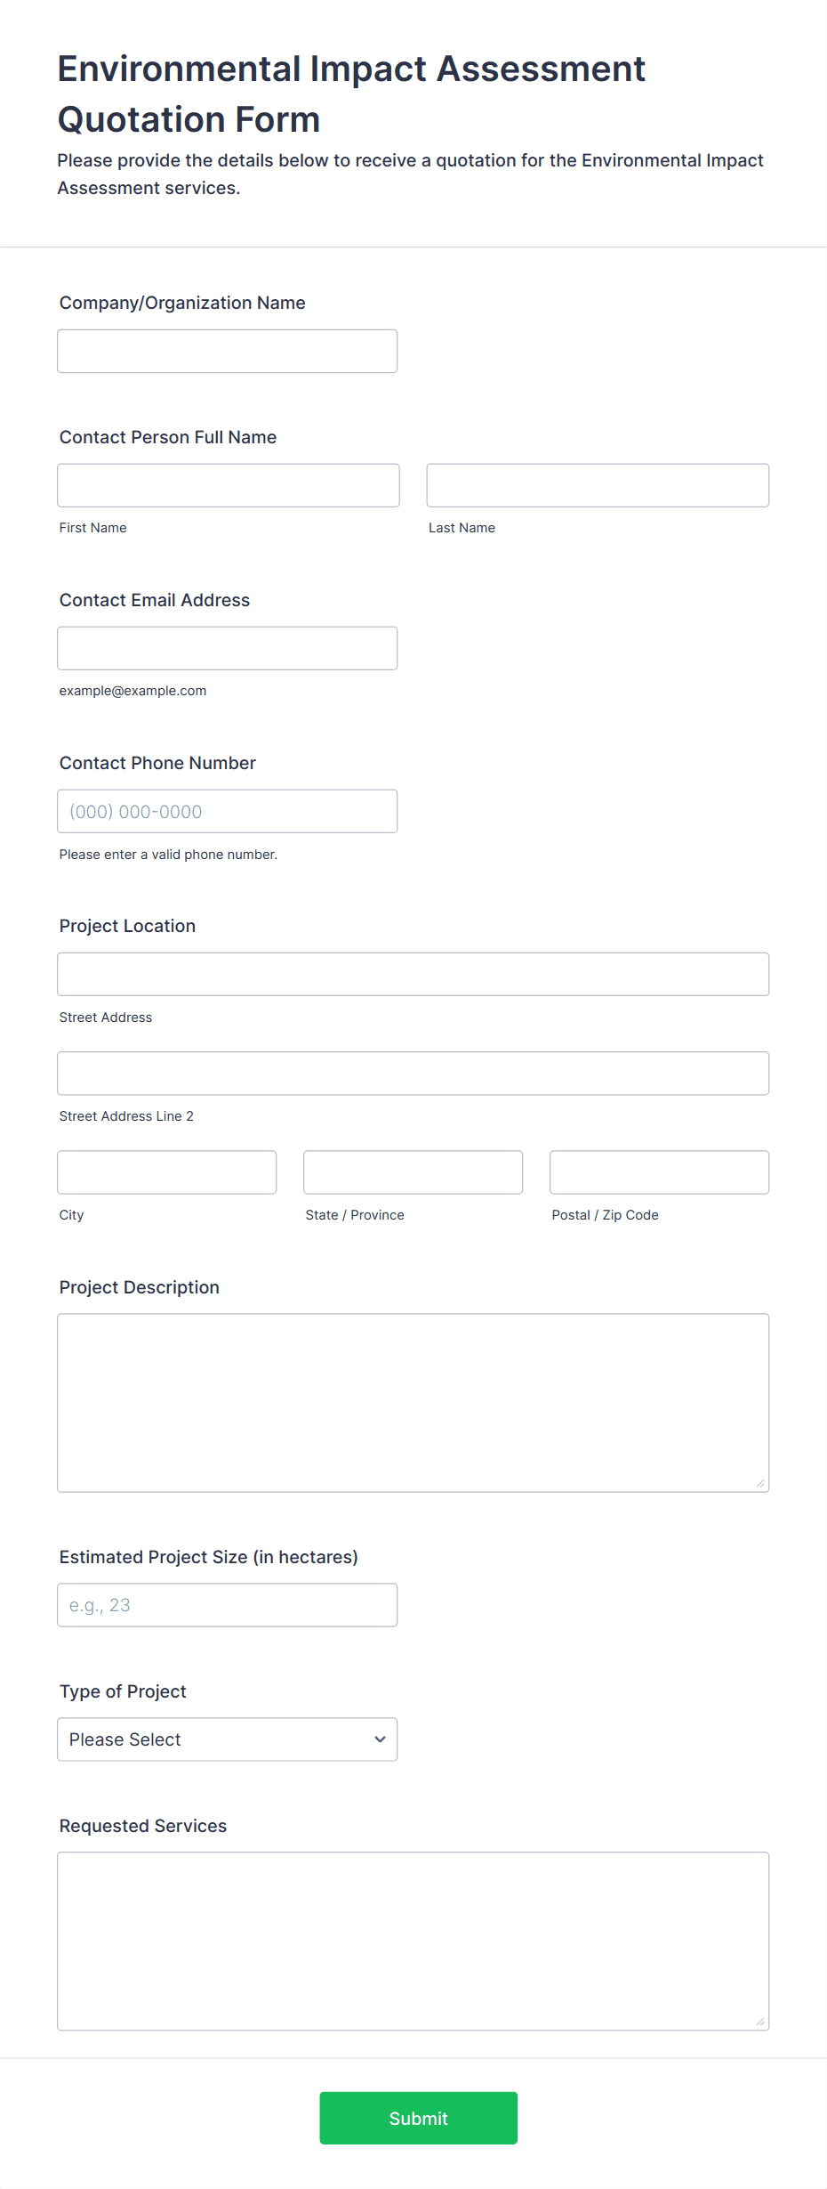Click the Street Address Line 2 field
This screenshot has height=2189, width=827.
pos(413,1073)
